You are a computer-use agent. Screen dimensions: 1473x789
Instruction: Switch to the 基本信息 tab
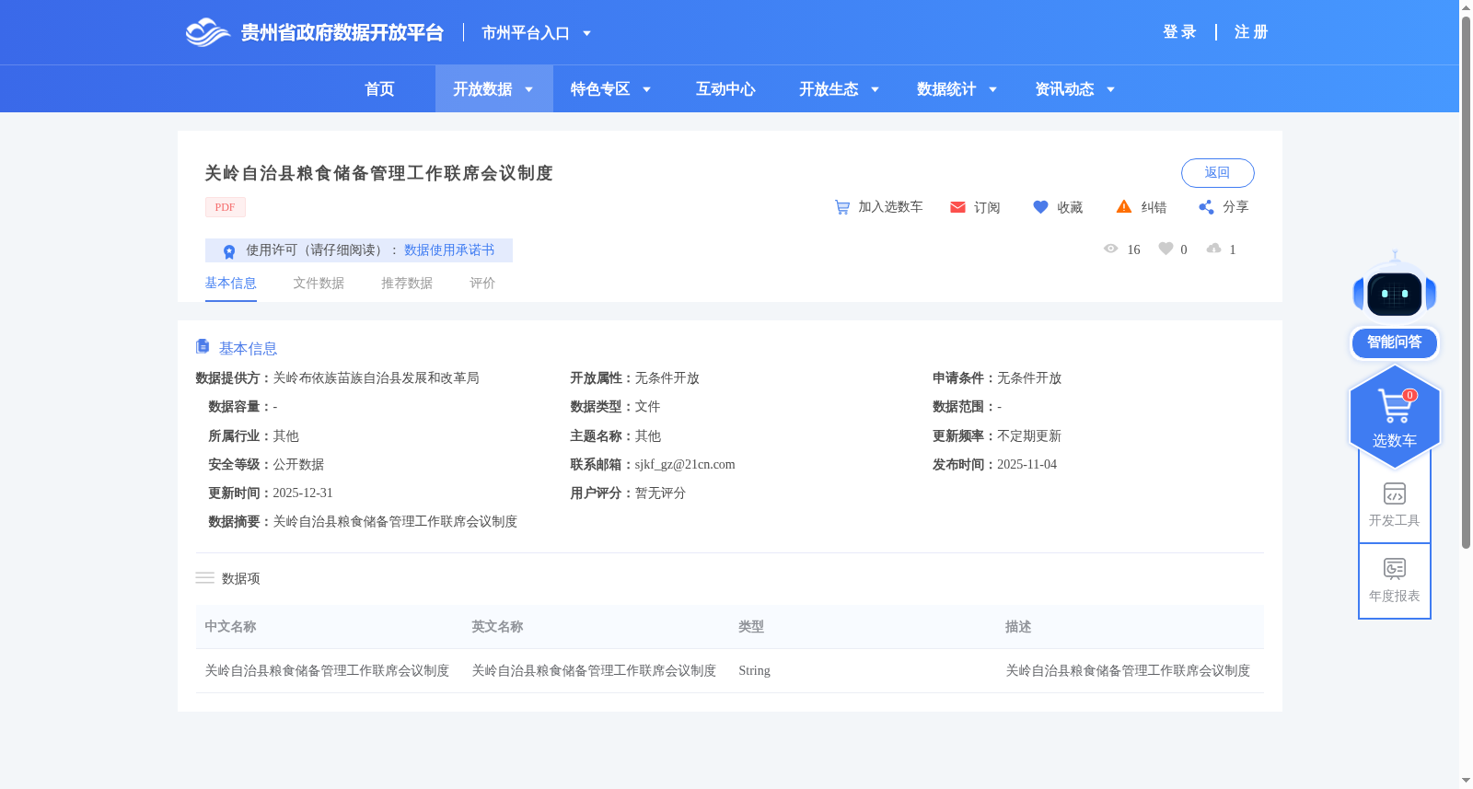pyautogui.click(x=230, y=284)
